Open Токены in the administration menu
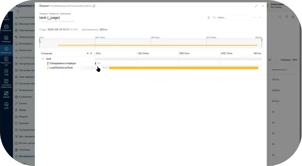 tap(23, 103)
